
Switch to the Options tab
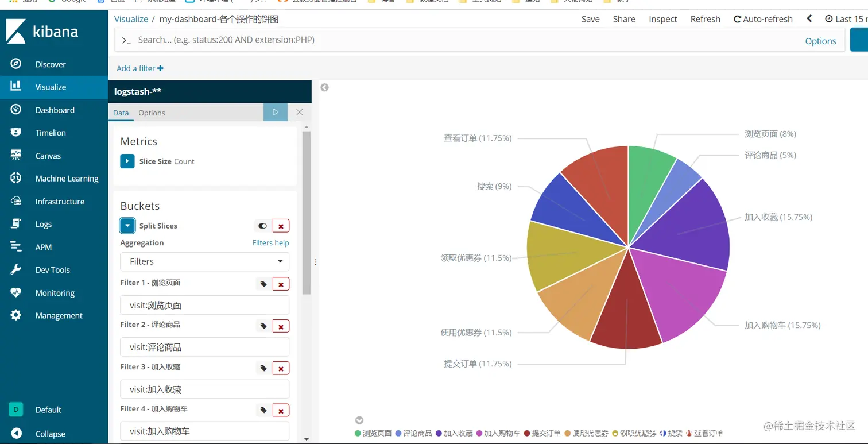coord(152,113)
